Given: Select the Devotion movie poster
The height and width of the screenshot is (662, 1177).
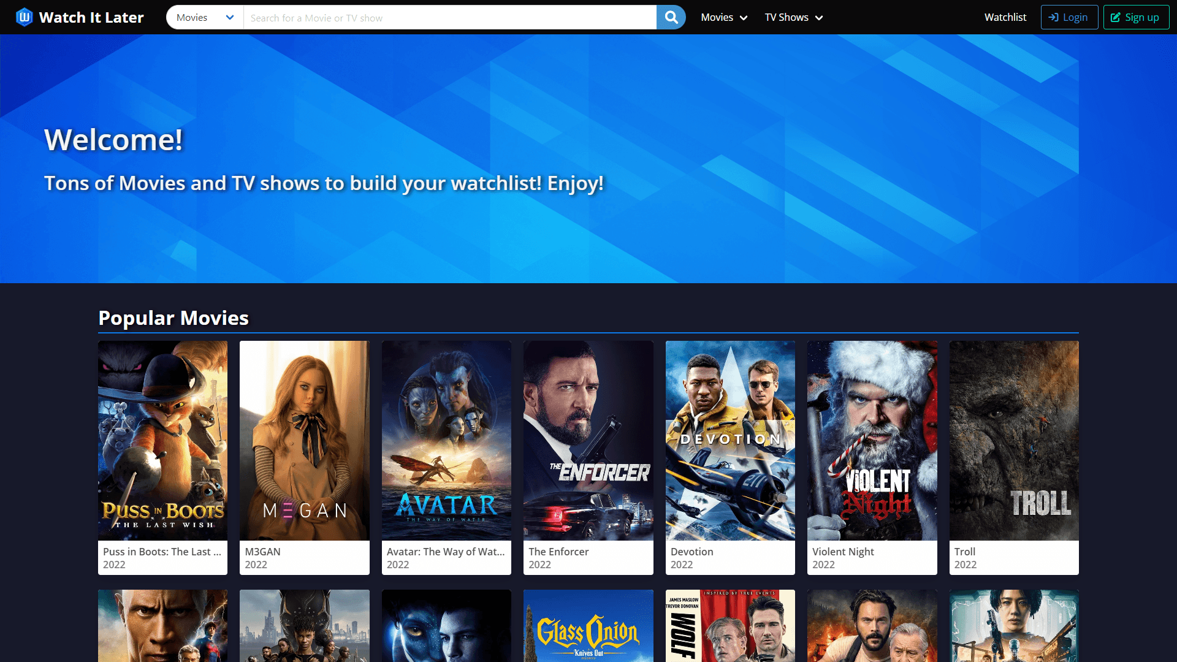Looking at the screenshot, I should (x=730, y=440).
